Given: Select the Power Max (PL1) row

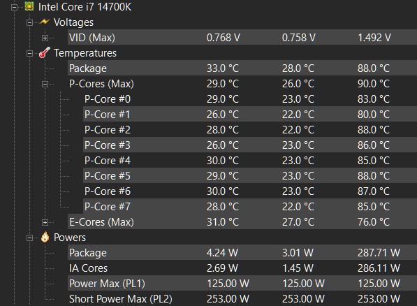Looking at the screenshot, I should tap(242, 284).
